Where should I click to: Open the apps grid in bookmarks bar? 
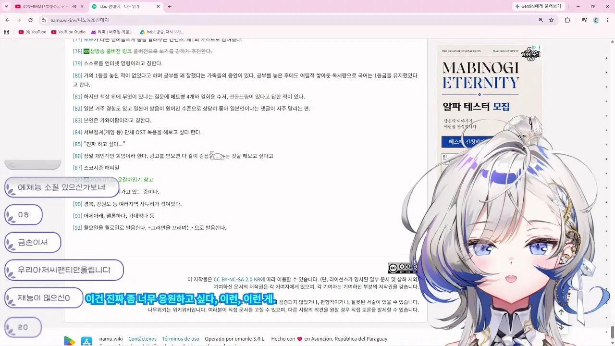pyautogui.click(x=6, y=32)
